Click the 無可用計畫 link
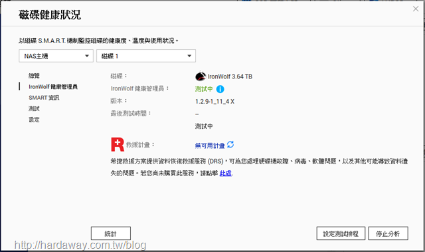The width and height of the screenshot is (425, 252). coord(210,146)
